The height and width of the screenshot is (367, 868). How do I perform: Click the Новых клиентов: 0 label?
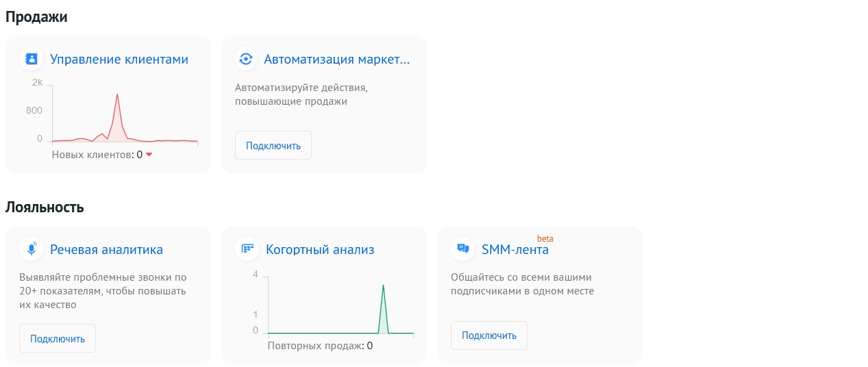click(x=97, y=155)
